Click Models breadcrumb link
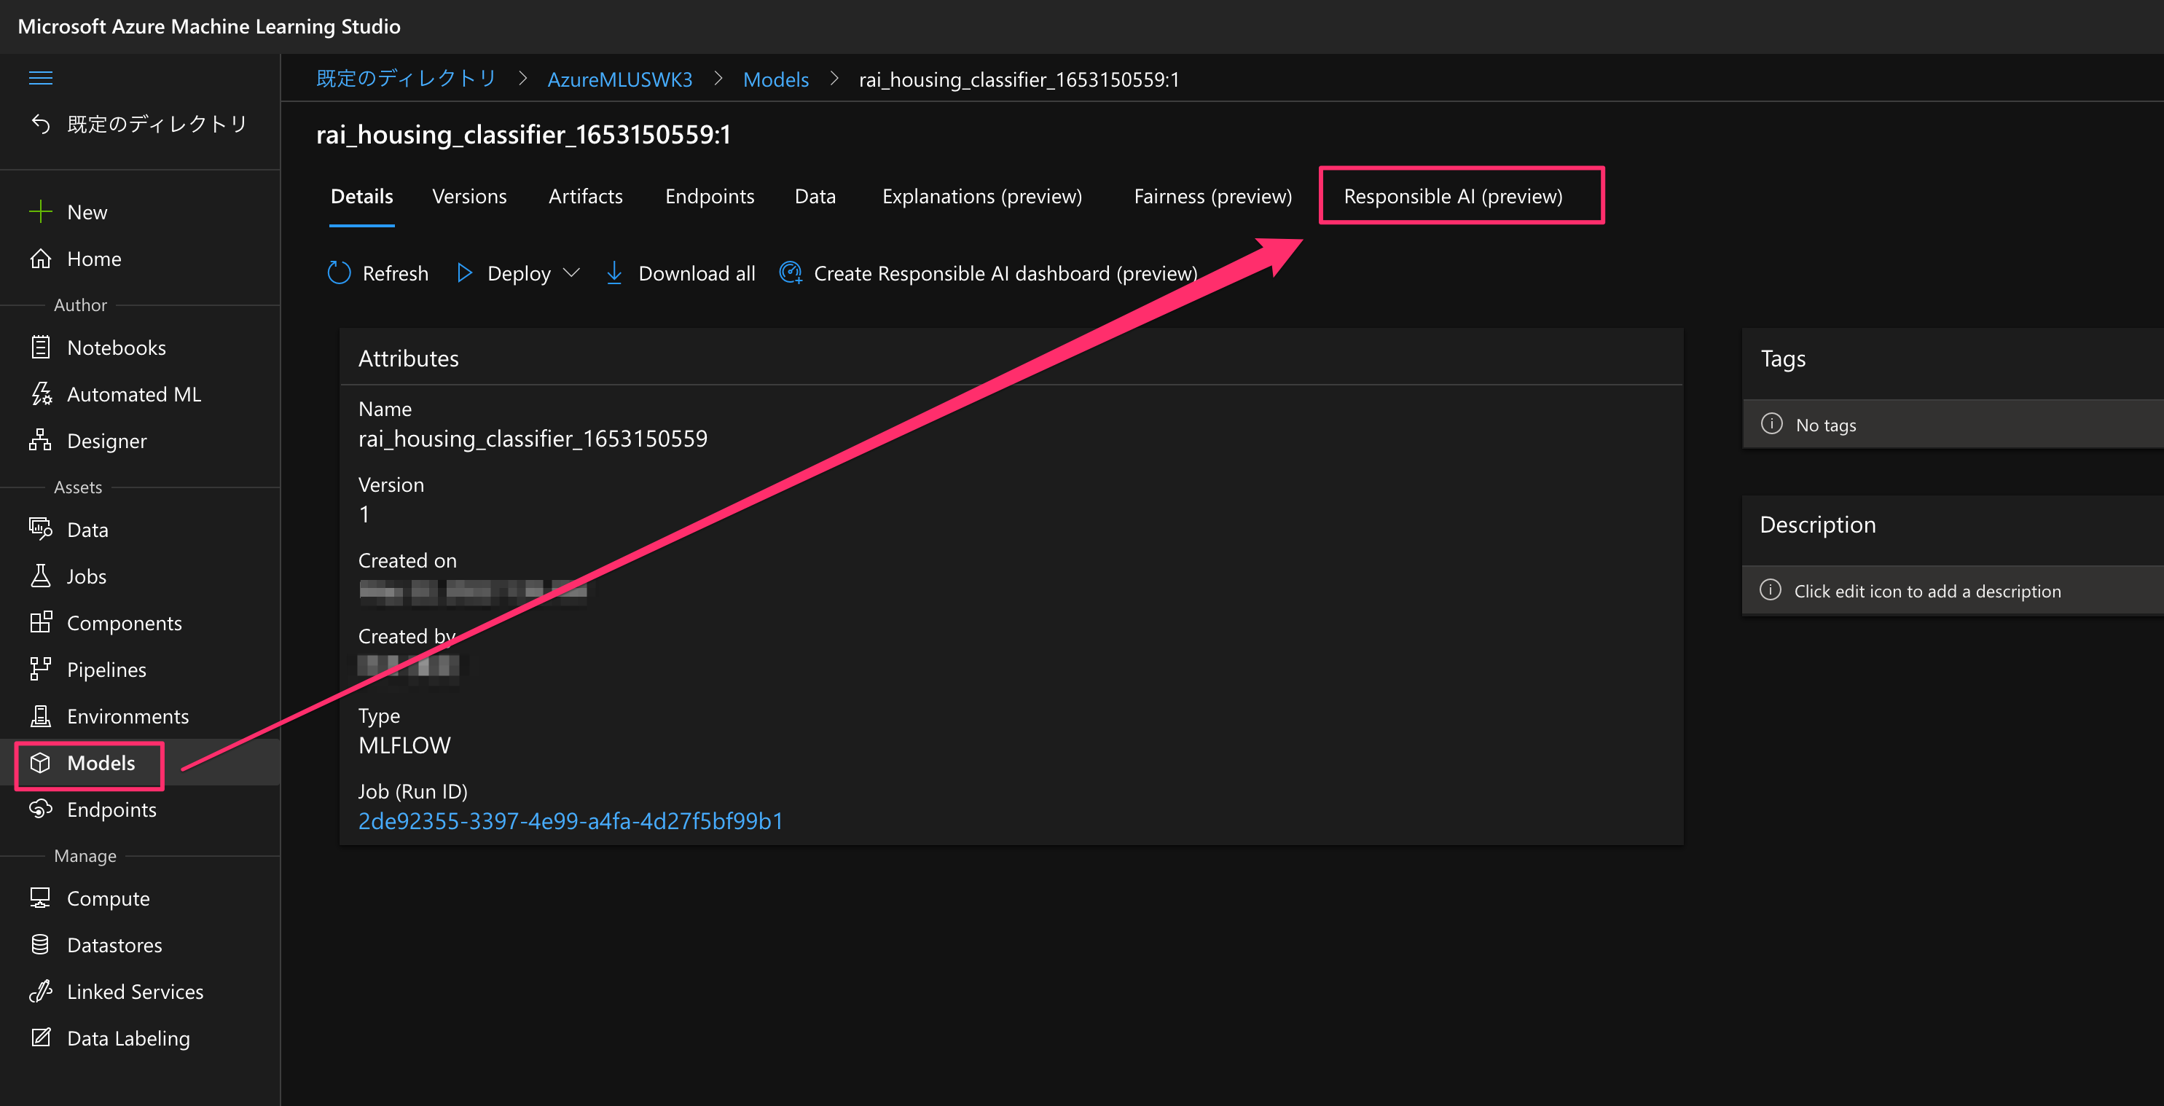This screenshot has height=1106, width=2164. (775, 79)
